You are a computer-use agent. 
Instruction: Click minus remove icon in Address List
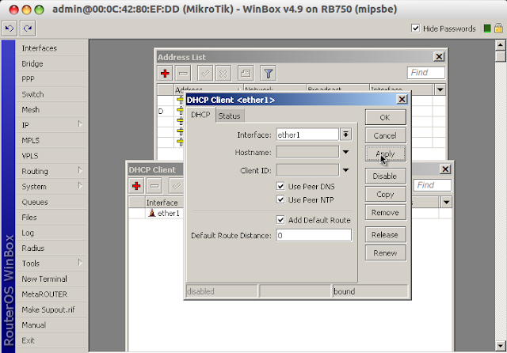(183, 74)
